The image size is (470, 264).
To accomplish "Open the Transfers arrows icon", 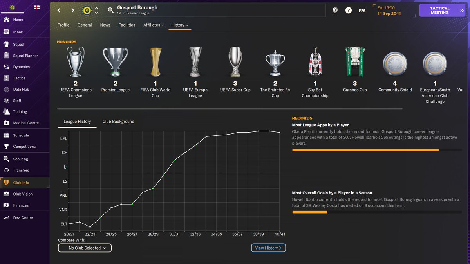I will tap(6, 170).
